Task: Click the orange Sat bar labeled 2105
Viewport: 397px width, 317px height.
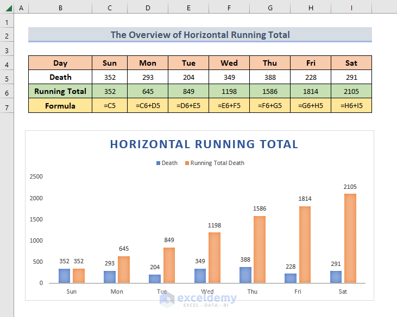Action: [350, 238]
